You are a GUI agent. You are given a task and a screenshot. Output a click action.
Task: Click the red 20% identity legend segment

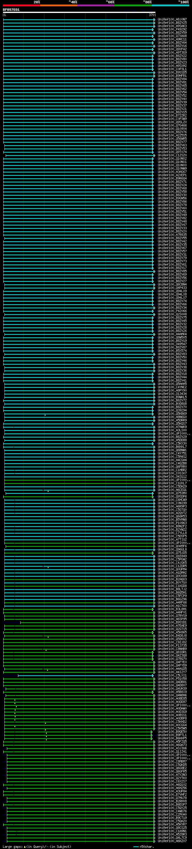point(22,5)
